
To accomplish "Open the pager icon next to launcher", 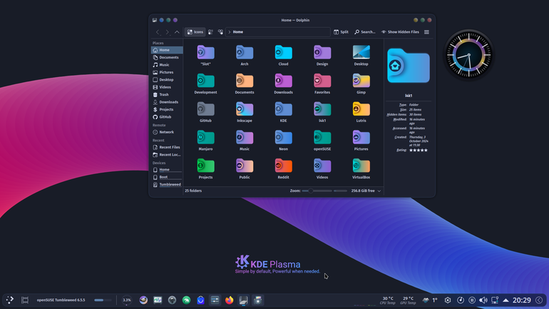I will [x=25, y=300].
